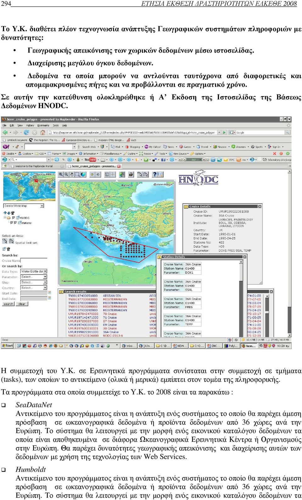Collapse the HNODC folder tree node
The height and width of the screenshot is (500, 302).
(5, 217)
